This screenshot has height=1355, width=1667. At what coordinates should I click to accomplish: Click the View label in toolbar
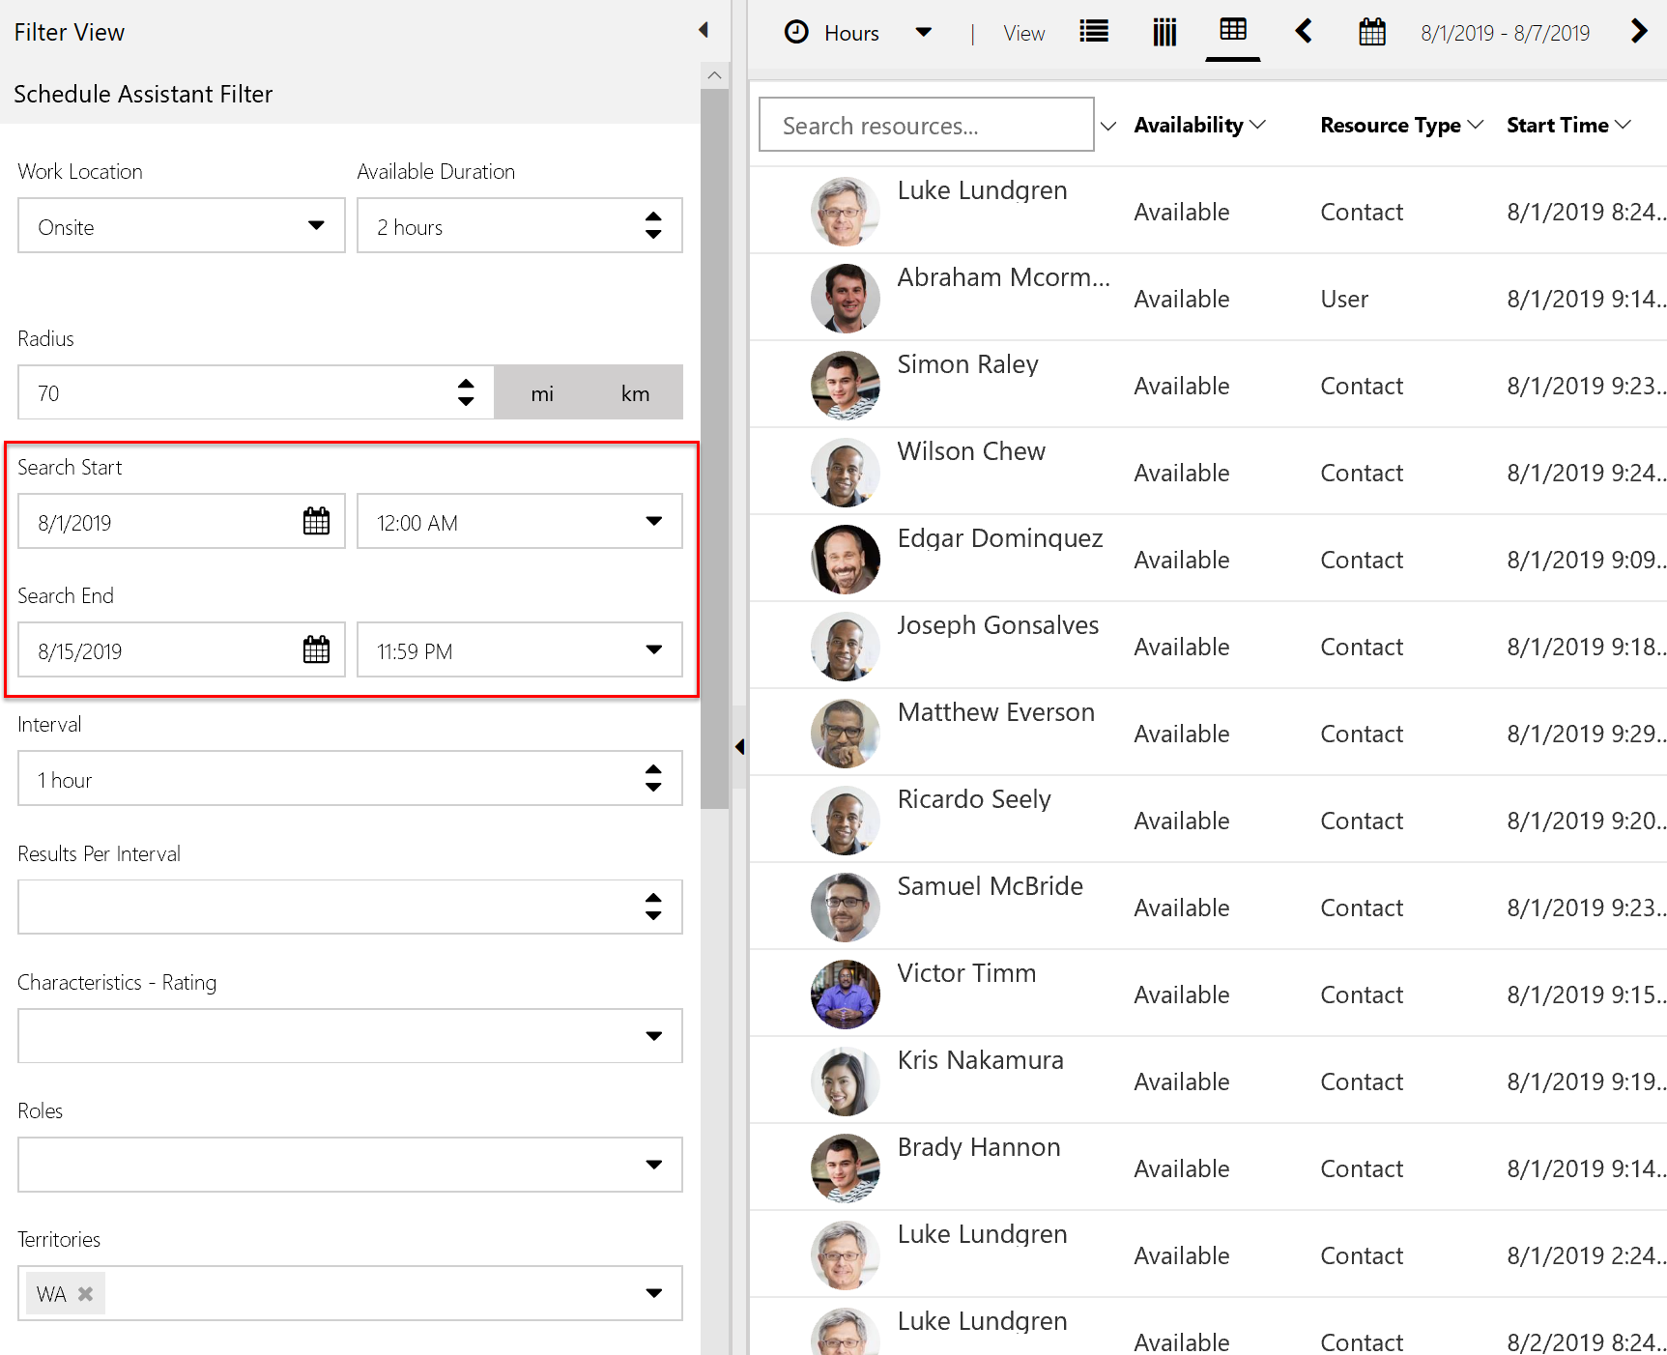pos(1024,33)
